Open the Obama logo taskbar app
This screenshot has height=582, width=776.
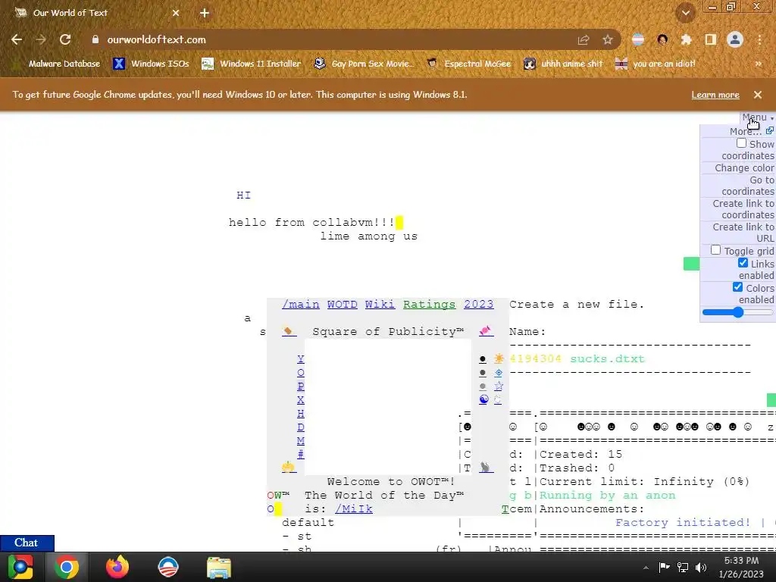pyautogui.click(x=167, y=567)
